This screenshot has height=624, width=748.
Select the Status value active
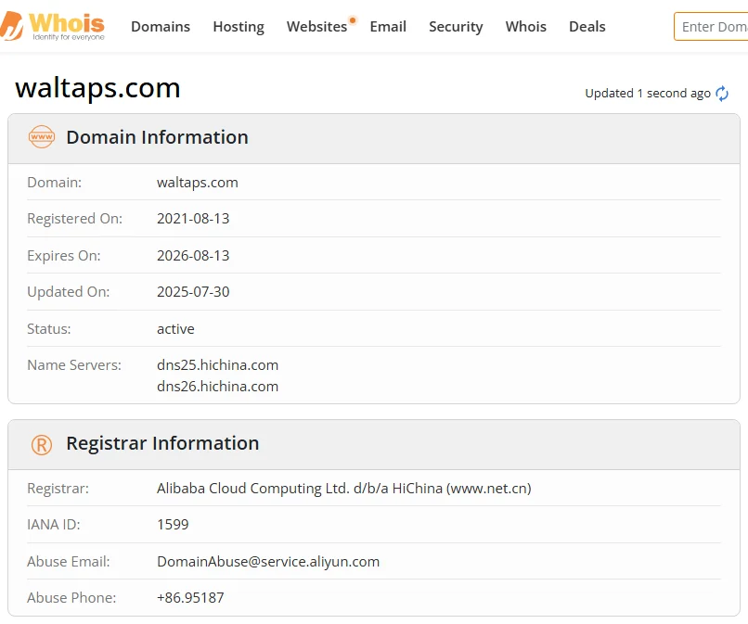pyautogui.click(x=175, y=329)
